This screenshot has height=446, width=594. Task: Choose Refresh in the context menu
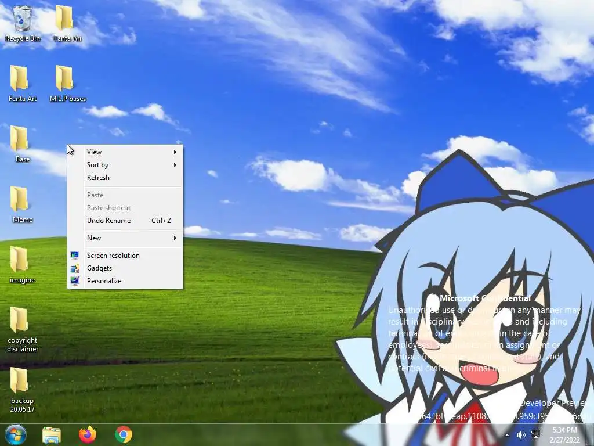pyautogui.click(x=125, y=178)
